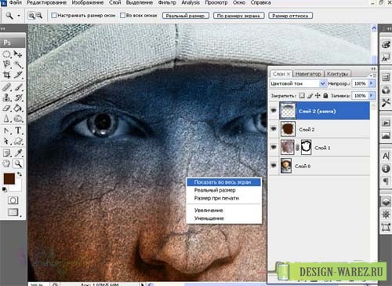Open the 'Изображение' menu
This screenshot has height=286, width=392.
click(x=88, y=2)
